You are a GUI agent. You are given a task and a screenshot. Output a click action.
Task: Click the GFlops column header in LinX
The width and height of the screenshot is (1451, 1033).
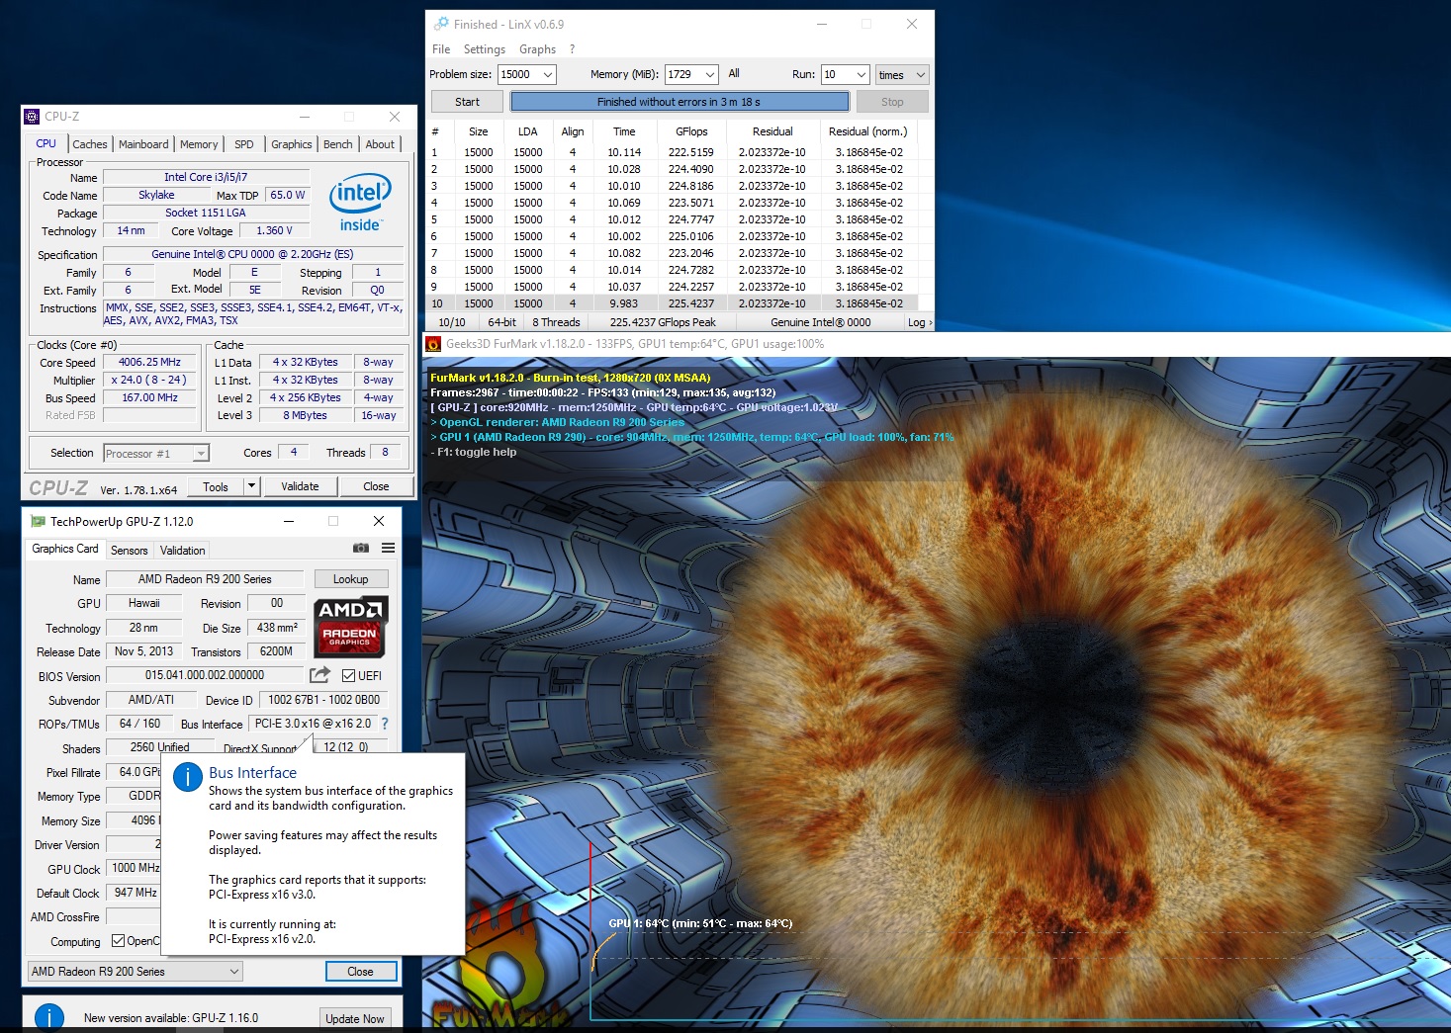[x=691, y=131]
